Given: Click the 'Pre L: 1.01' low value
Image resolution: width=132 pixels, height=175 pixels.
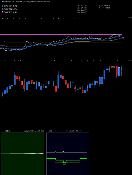Looking at the screenshot, I should coord(82,10).
